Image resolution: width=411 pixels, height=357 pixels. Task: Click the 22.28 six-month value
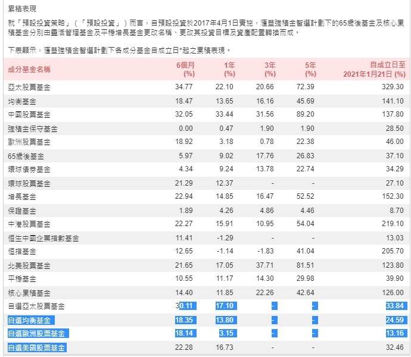pyautogui.click(x=183, y=347)
